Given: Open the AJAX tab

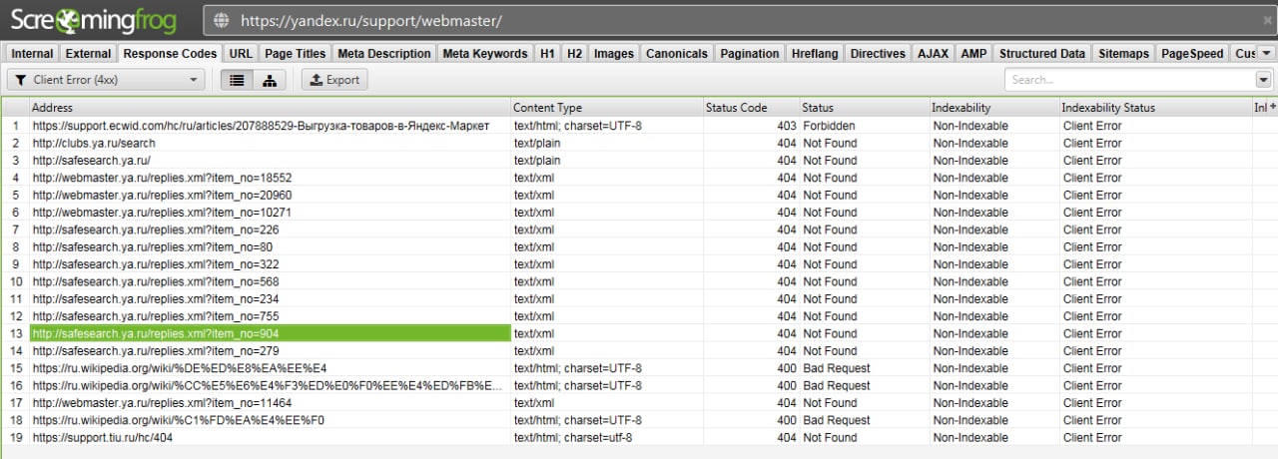Looking at the screenshot, I should click(934, 54).
